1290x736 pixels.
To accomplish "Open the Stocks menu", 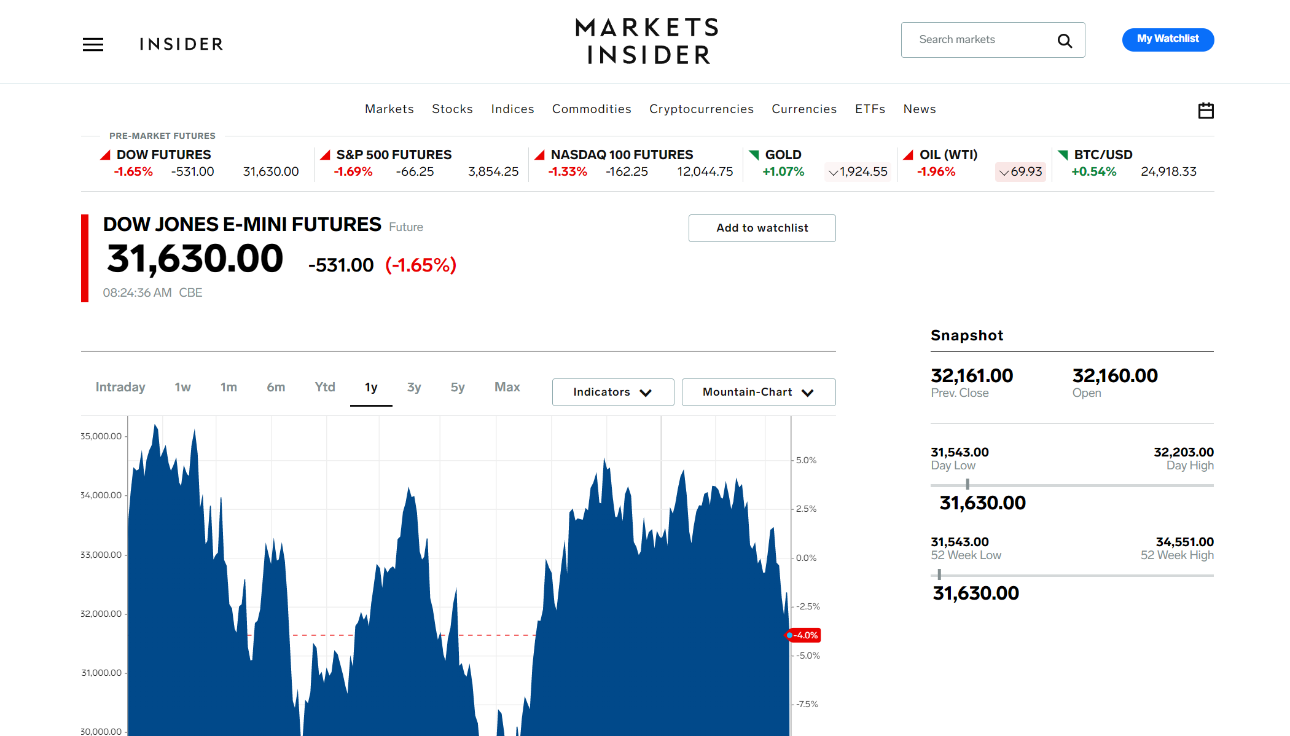I will click(x=452, y=109).
